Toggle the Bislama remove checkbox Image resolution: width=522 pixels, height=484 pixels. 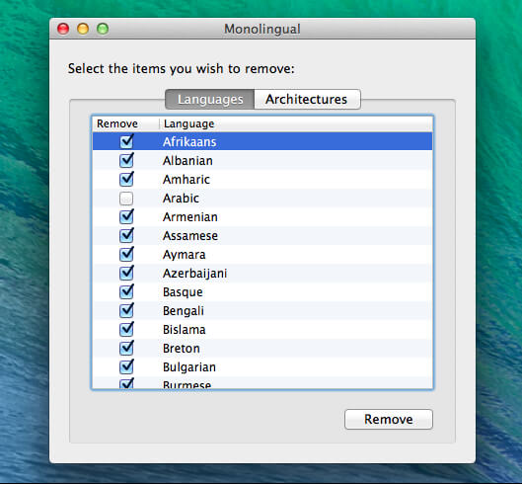(x=126, y=330)
